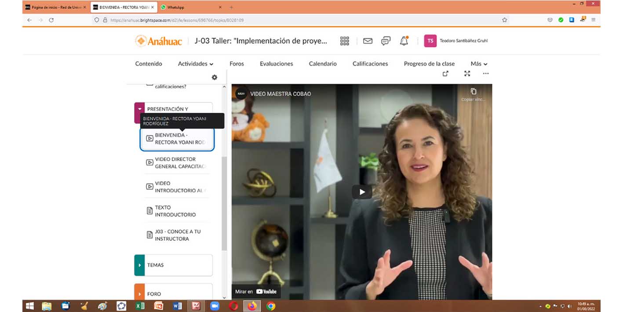Open the subscription alerts chat icon
The image size is (623, 312).
386,41
